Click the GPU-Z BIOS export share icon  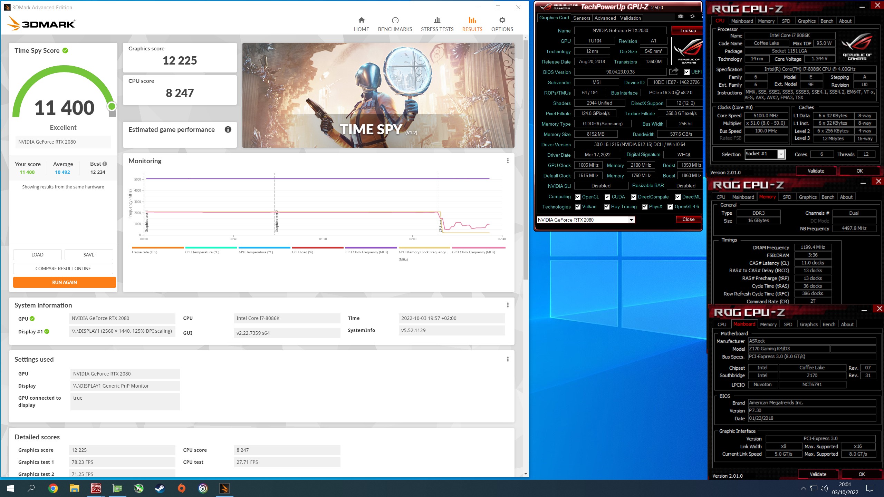tap(674, 72)
